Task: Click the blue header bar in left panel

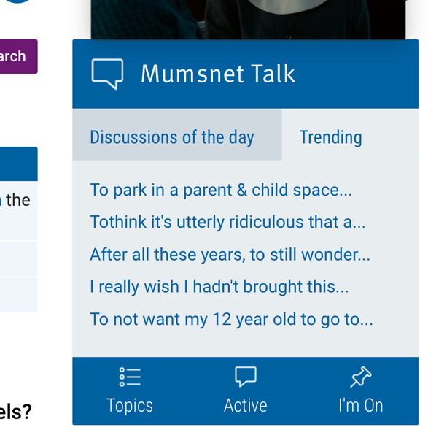Action: click(x=19, y=164)
